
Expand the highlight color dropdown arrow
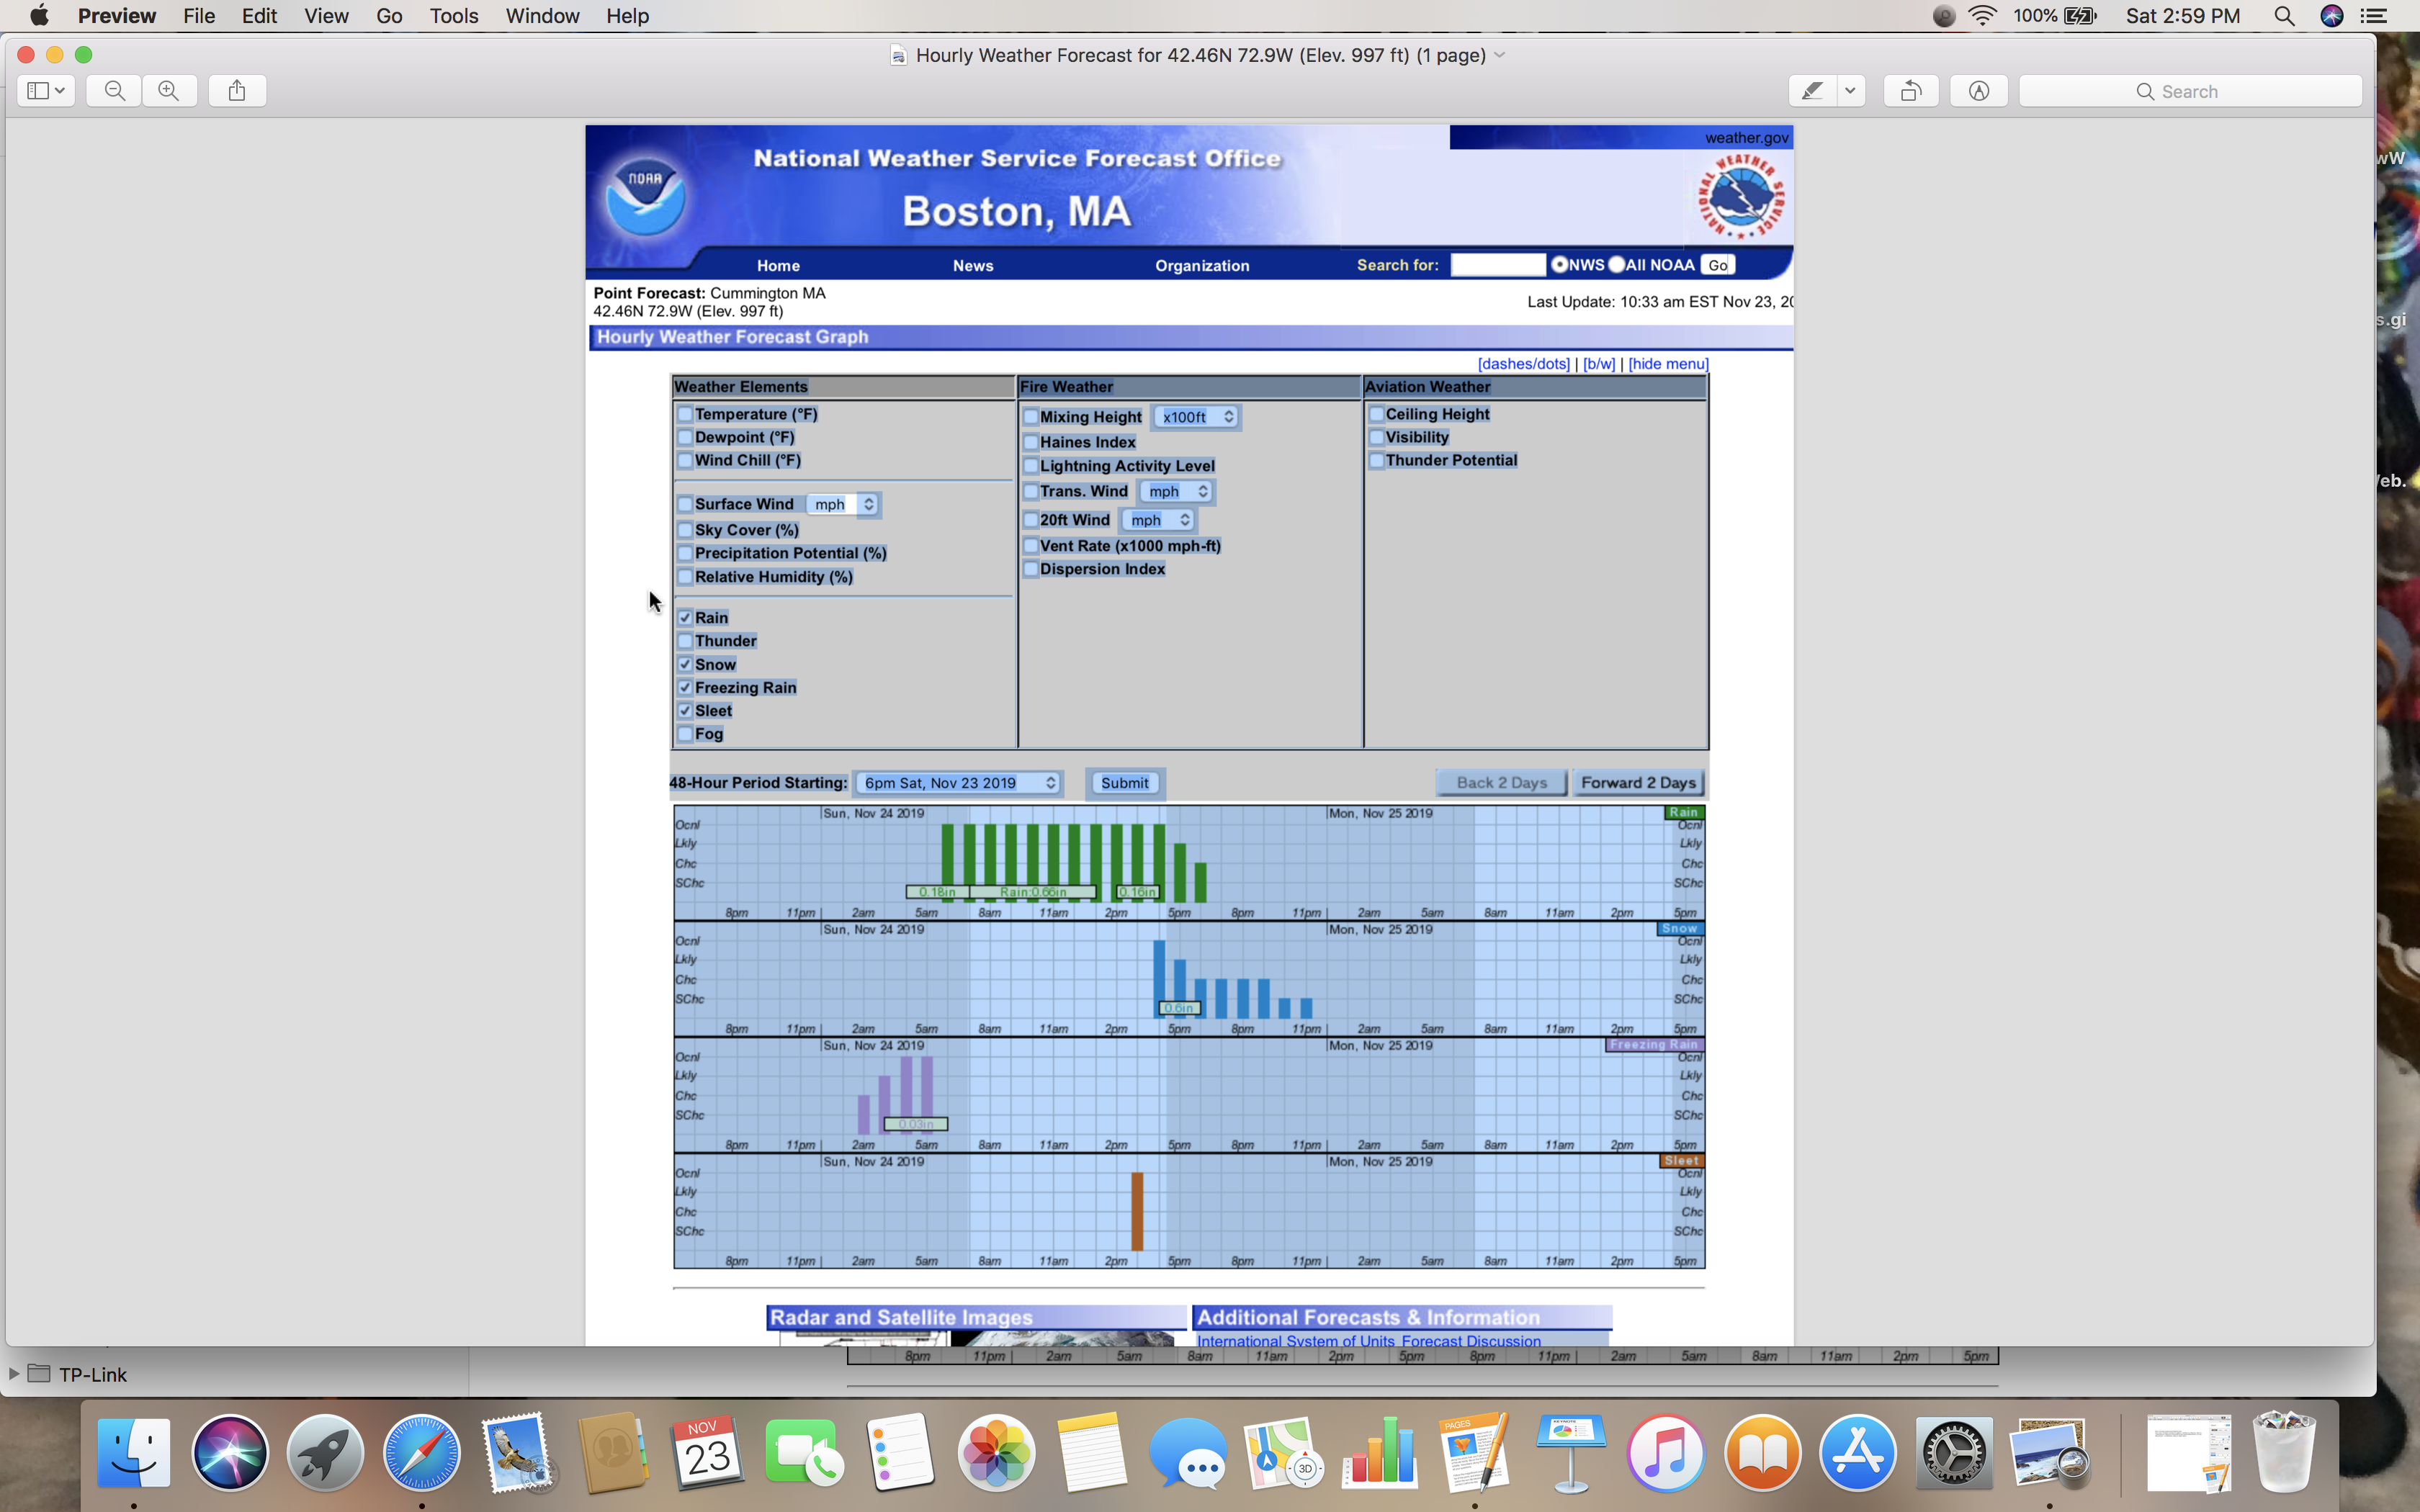coord(1850,91)
